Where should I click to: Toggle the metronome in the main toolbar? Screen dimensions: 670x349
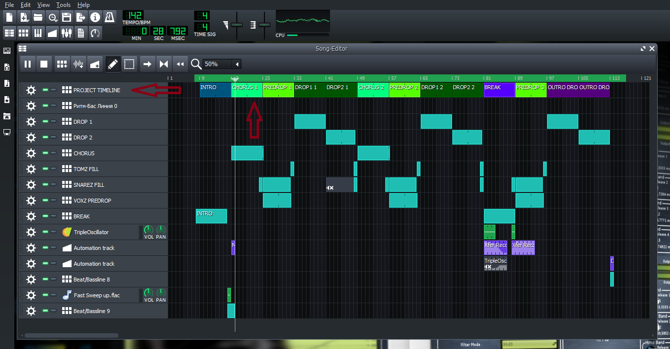pyautogui.click(x=108, y=16)
